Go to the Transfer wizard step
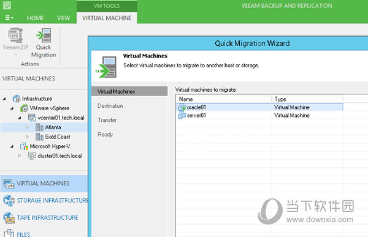Image resolution: width=368 pixels, height=237 pixels. [x=107, y=120]
